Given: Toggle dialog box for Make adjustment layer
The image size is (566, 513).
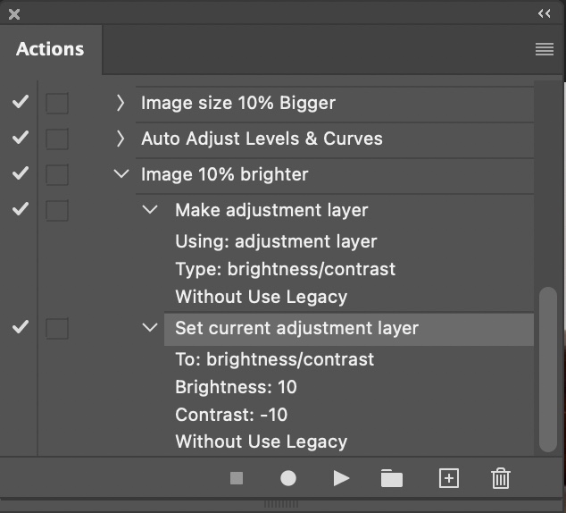Looking at the screenshot, I should coord(57,210).
